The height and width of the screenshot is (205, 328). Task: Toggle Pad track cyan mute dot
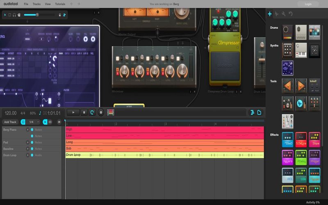click(32, 142)
